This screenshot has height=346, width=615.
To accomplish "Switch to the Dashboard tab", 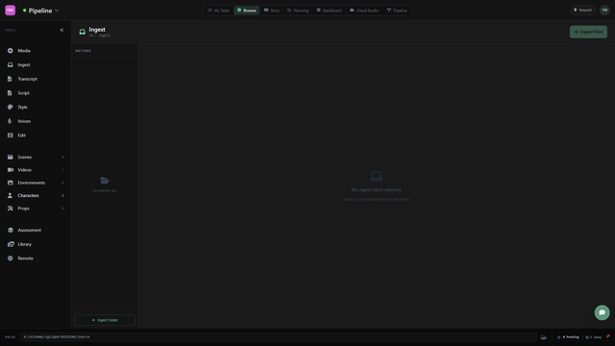I will tap(329, 11).
